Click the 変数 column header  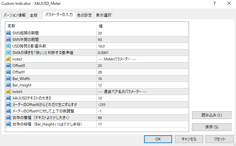(x=51, y=26)
